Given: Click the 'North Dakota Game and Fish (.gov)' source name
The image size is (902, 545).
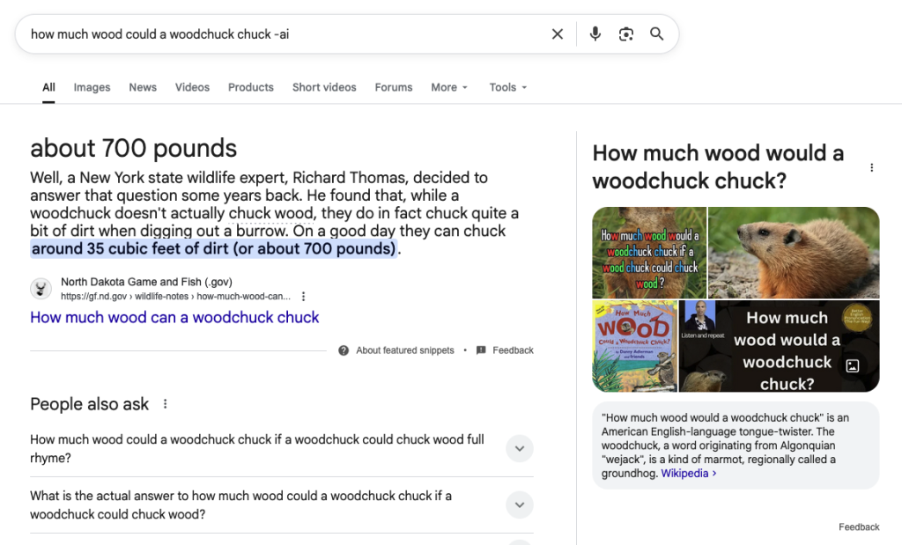Looking at the screenshot, I should coord(147,282).
